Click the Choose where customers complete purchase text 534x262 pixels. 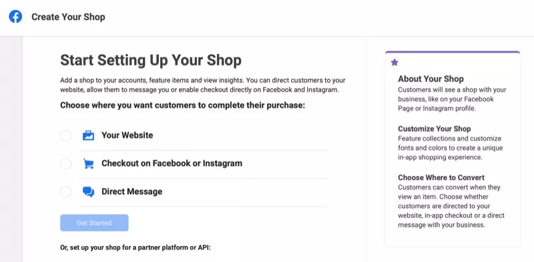pyautogui.click(x=182, y=105)
